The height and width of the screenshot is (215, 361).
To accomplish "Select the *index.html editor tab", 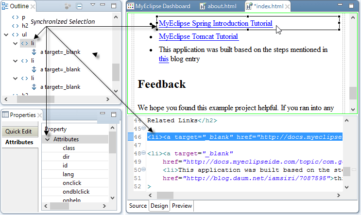I will tap(269, 6).
